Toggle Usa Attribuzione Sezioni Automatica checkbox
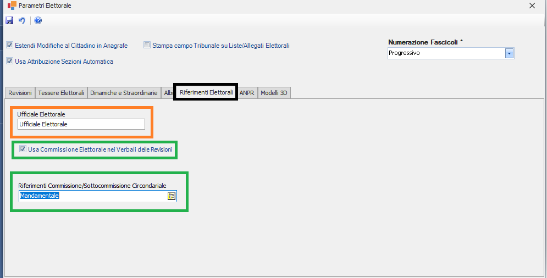 [9, 62]
